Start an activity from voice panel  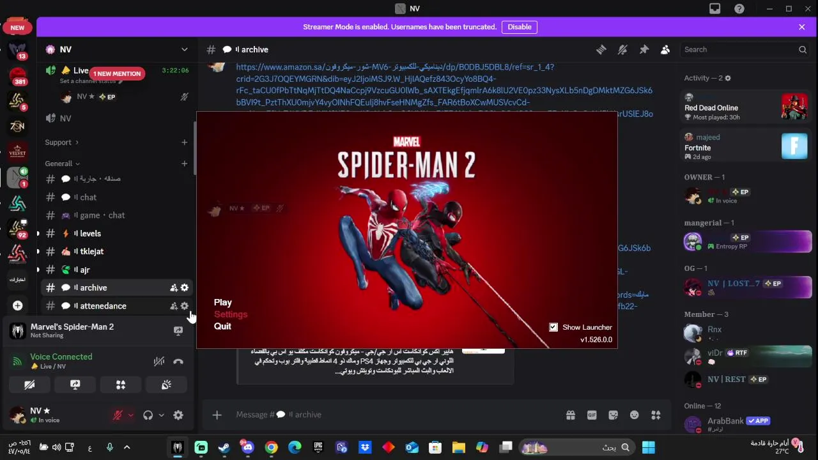tap(121, 385)
